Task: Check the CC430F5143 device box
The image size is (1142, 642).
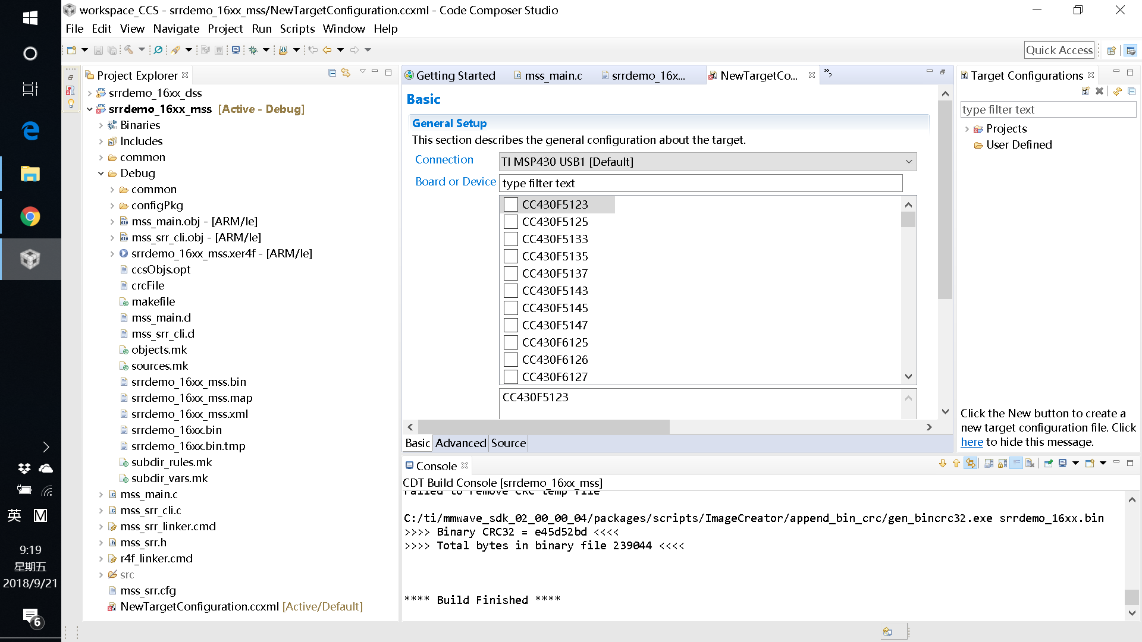Action: [511, 291]
